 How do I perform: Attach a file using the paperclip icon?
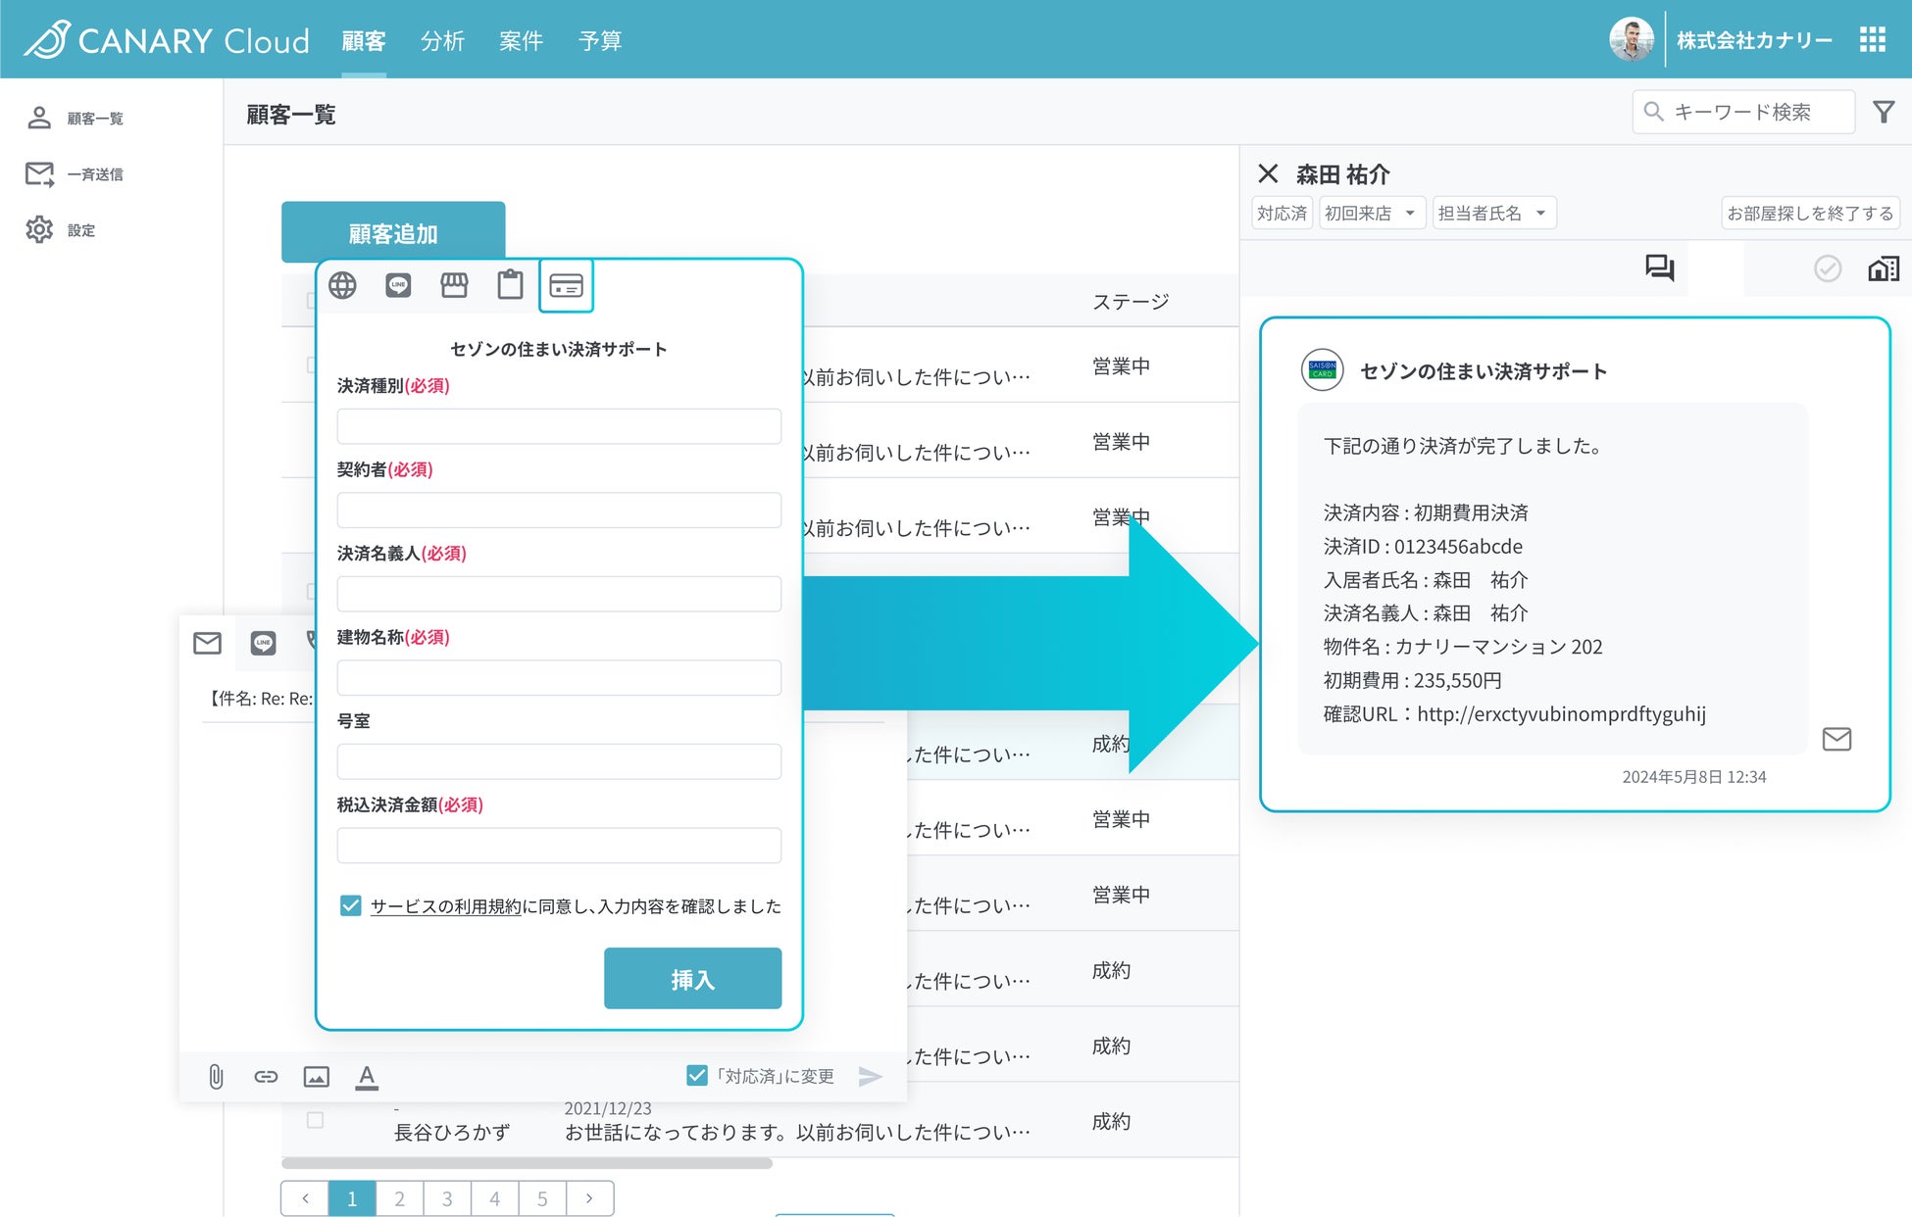pyautogui.click(x=216, y=1076)
